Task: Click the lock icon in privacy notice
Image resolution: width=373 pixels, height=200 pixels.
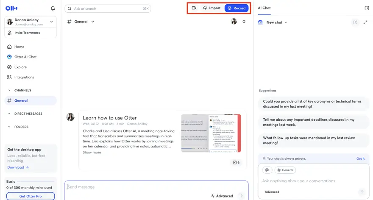Action: click(264, 158)
